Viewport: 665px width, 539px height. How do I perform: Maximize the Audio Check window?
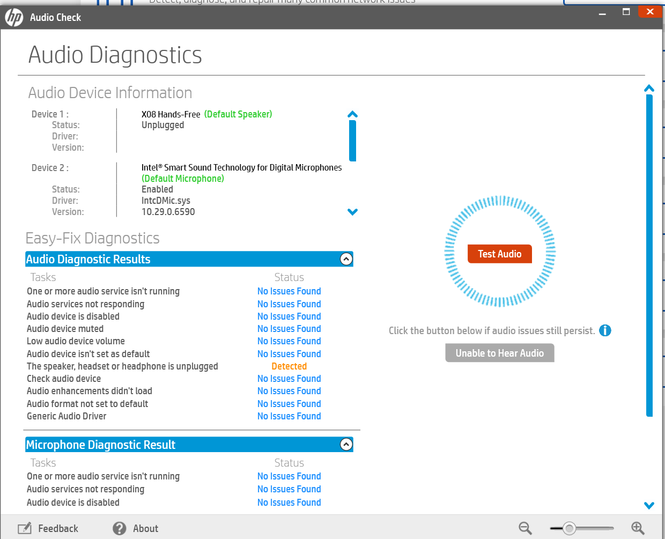(x=626, y=12)
